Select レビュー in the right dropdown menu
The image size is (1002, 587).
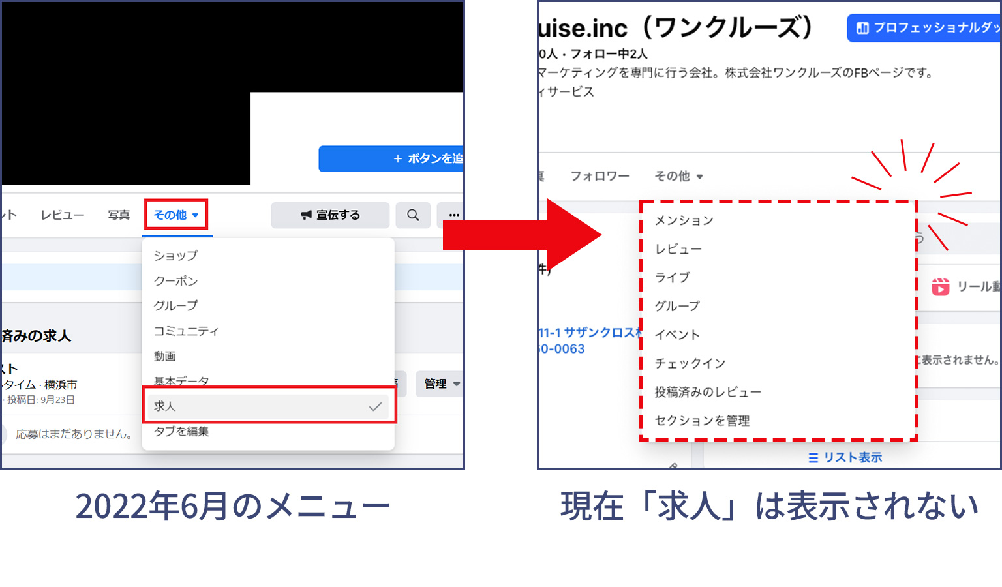(x=678, y=249)
